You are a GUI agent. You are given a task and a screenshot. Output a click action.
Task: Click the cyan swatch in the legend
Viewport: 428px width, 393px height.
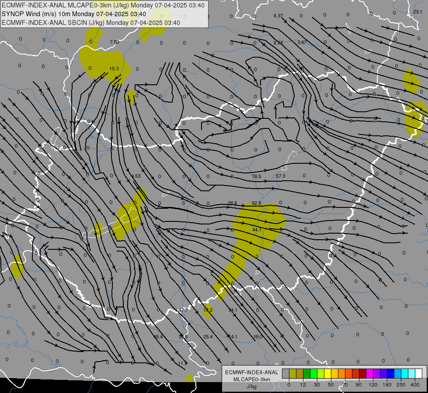point(405,373)
